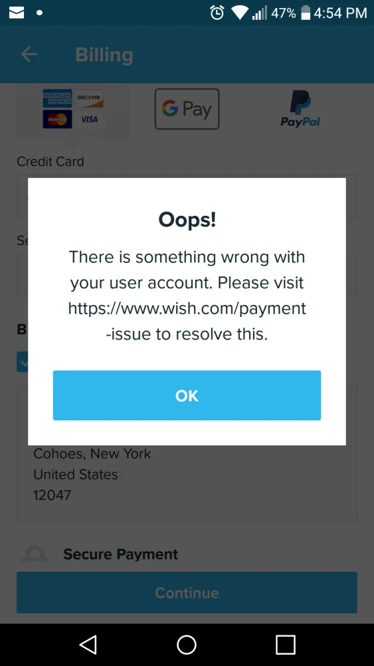Dismiss the Oops dialog with OK
Viewport: 374px width, 666px height.
[187, 396]
